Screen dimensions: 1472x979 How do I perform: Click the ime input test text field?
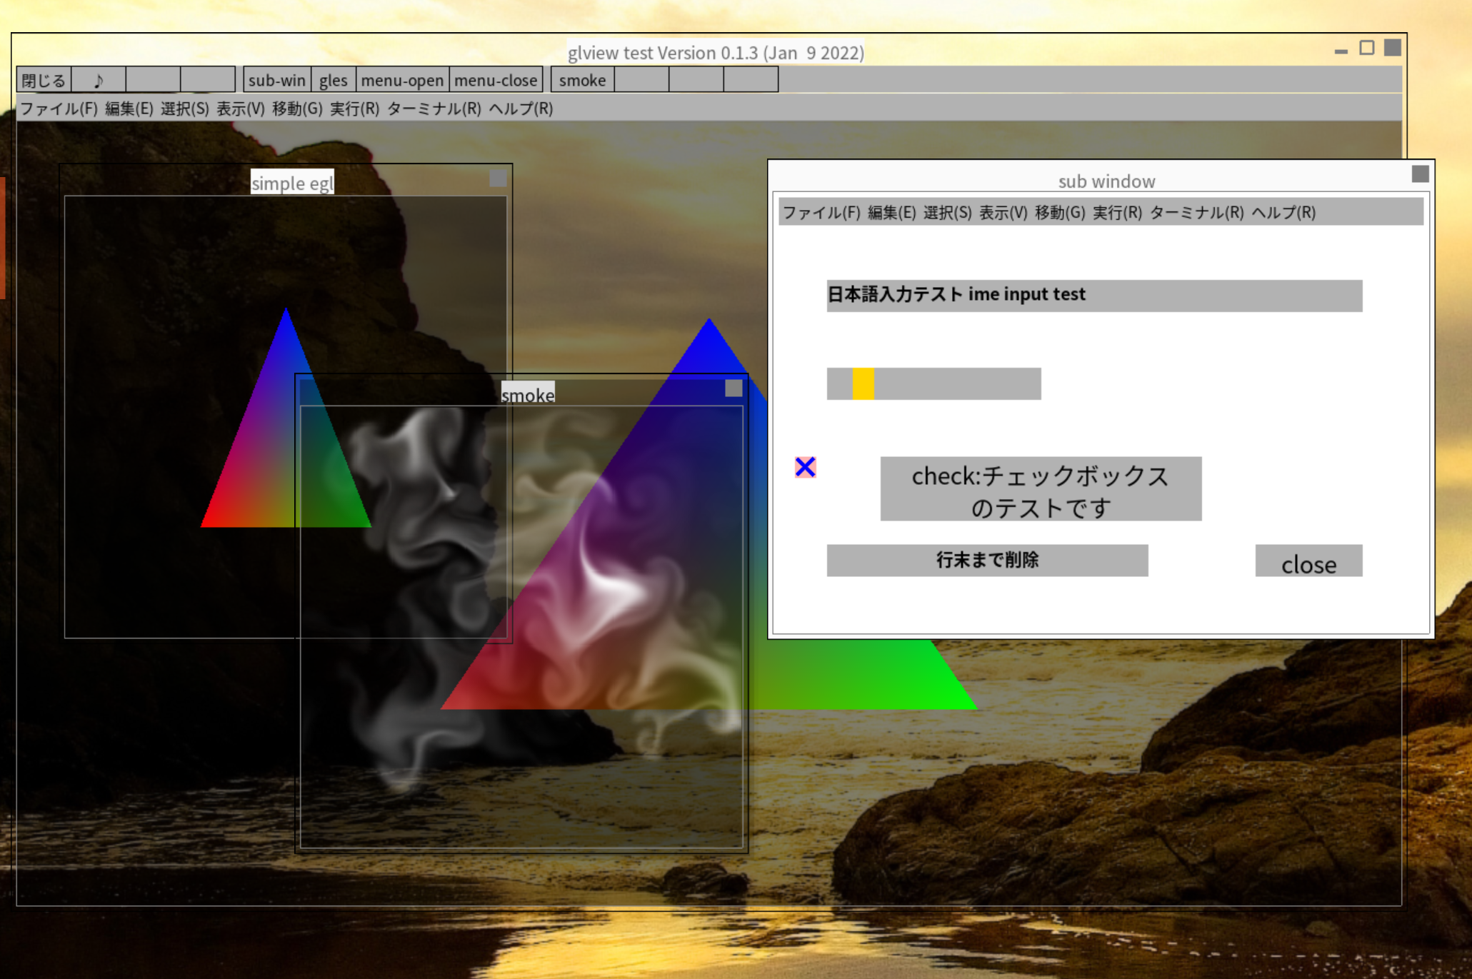coord(1093,295)
